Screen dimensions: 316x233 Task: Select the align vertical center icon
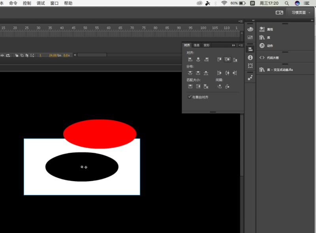pyautogui.click(x=228, y=59)
